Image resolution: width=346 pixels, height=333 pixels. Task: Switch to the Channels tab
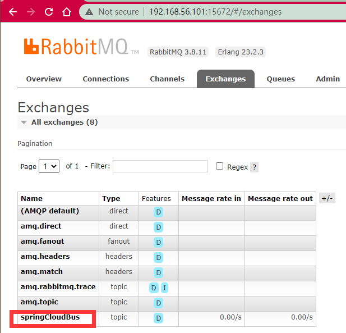167,79
